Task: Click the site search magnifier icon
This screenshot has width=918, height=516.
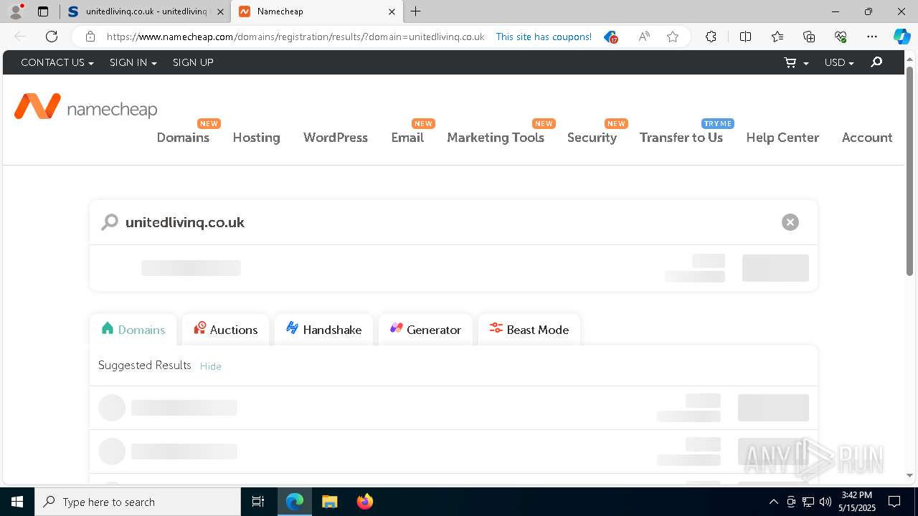Action: point(876,62)
